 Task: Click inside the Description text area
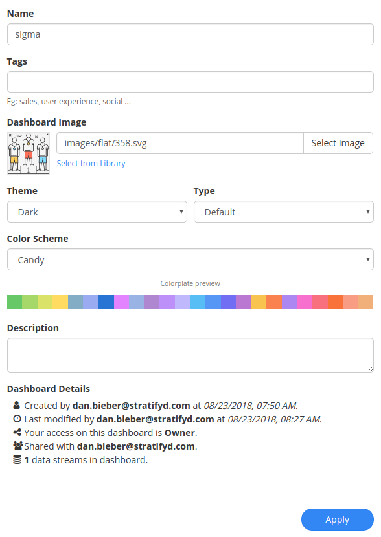pyautogui.click(x=190, y=355)
